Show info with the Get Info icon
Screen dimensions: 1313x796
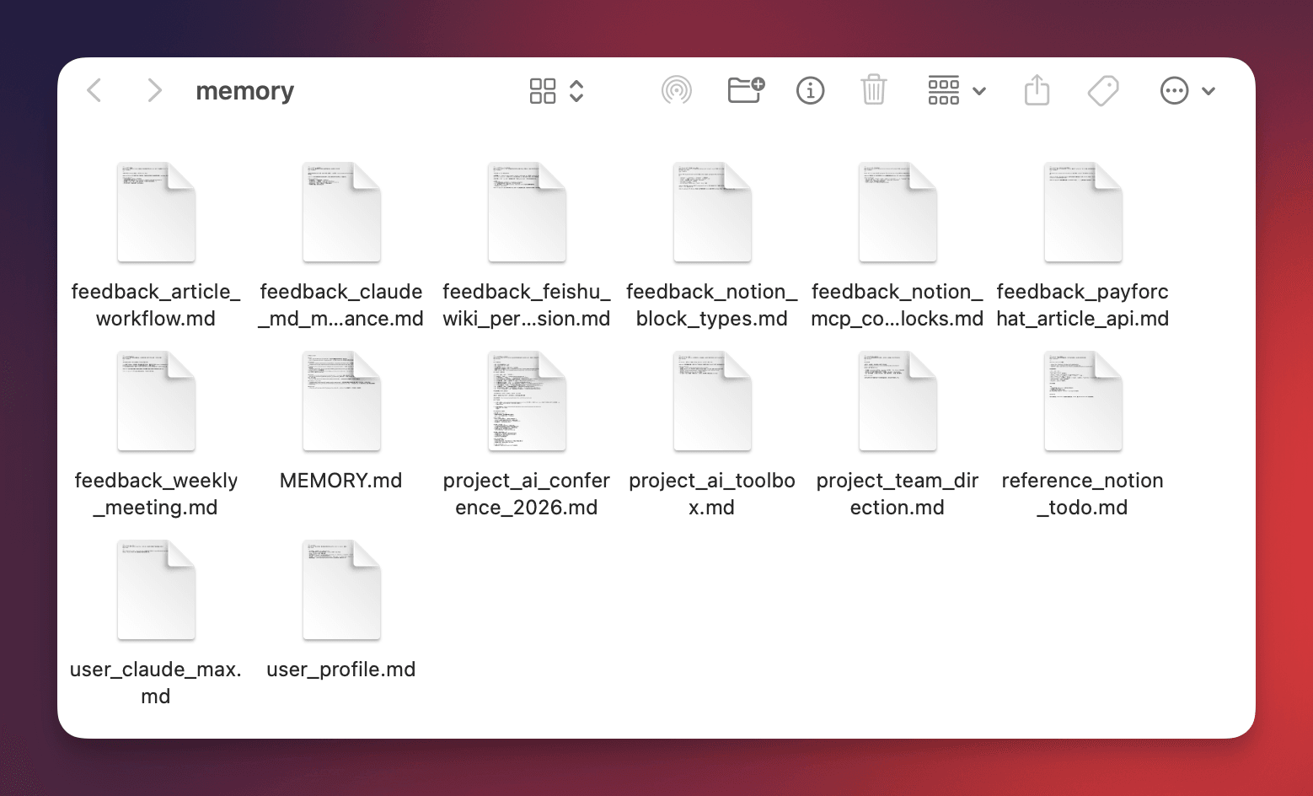click(811, 90)
